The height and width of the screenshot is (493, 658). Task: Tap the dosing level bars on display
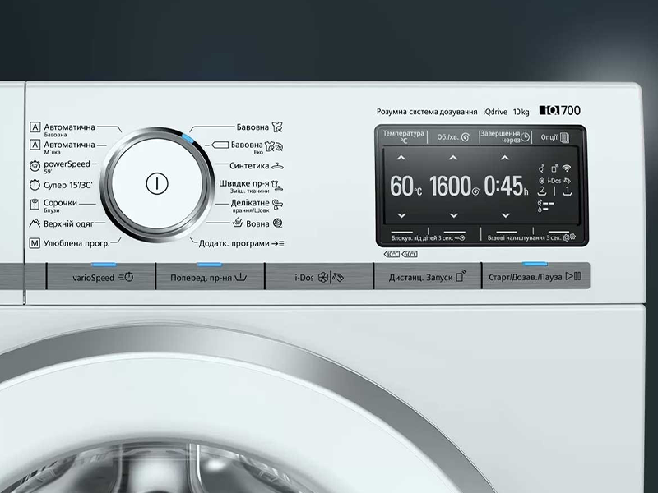pos(545,206)
